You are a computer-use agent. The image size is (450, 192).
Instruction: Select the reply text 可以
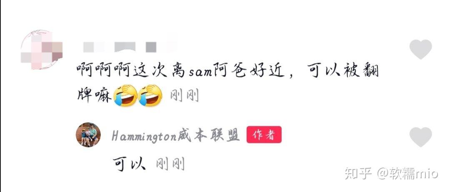point(129,164)
